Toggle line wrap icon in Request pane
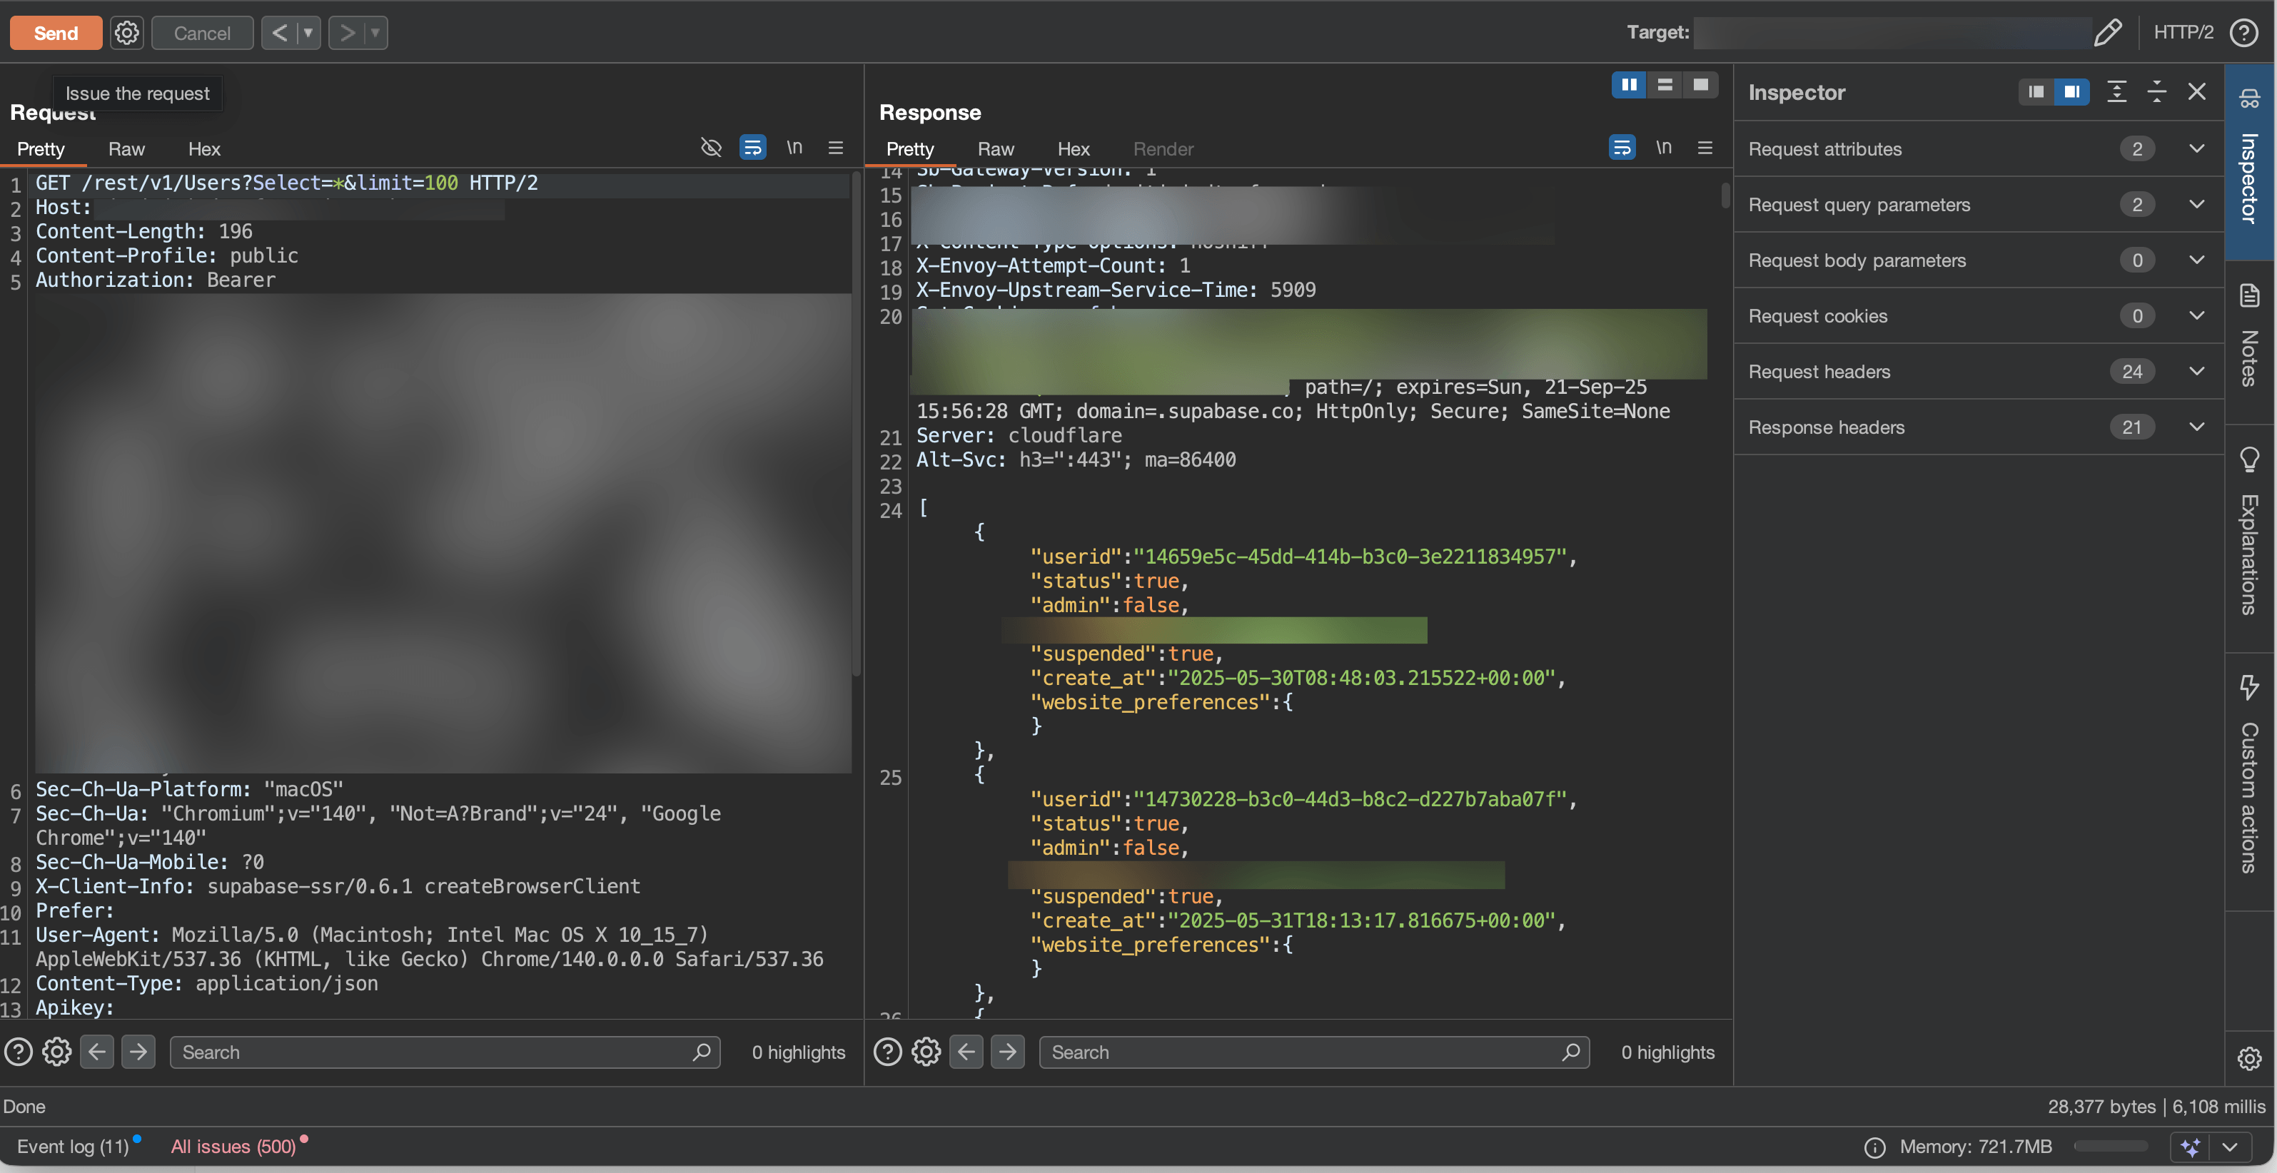 [x=752, y=148]
